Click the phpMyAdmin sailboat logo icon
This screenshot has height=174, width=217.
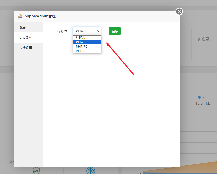pyautogui.click(x=20, y=16)
